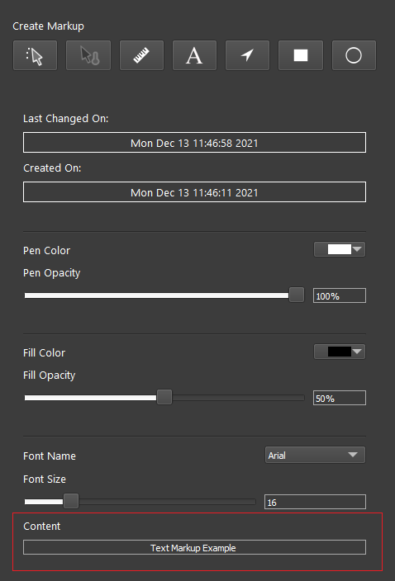
Task: Click the white Pen Color swatch
Action: (340, 249)
